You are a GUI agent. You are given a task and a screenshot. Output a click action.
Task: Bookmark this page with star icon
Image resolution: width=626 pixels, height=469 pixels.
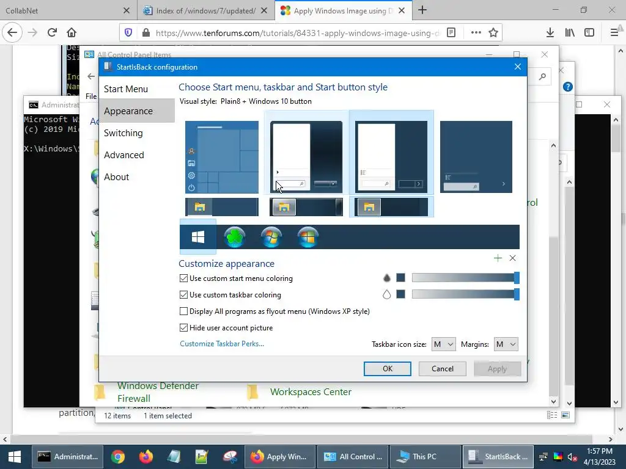click(x=493, y=32)
